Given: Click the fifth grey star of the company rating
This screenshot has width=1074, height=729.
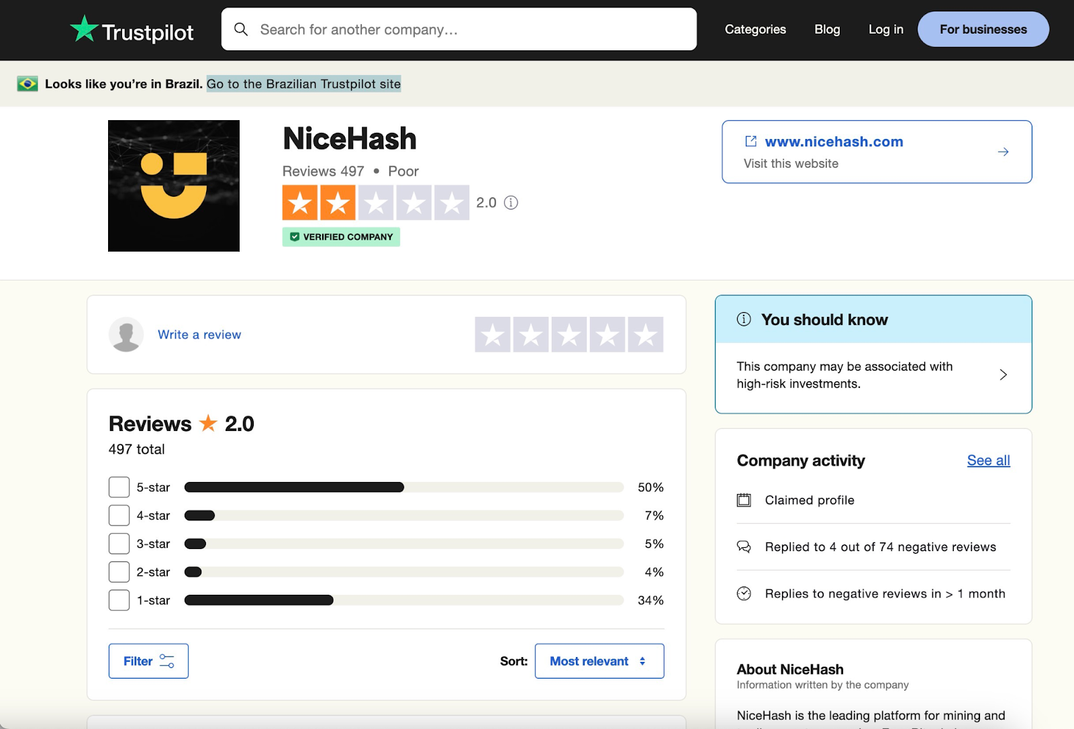Looking at the screenshot, I should coord(452,203).
